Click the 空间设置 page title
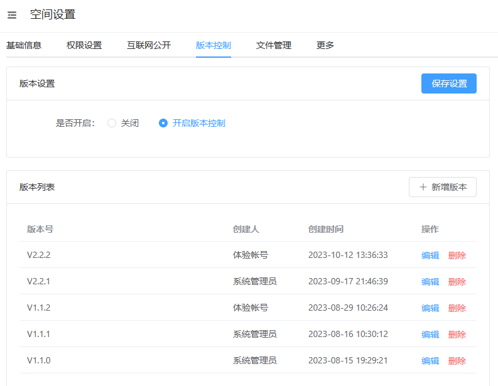This screenshot has width=498, height=386. 53,14
